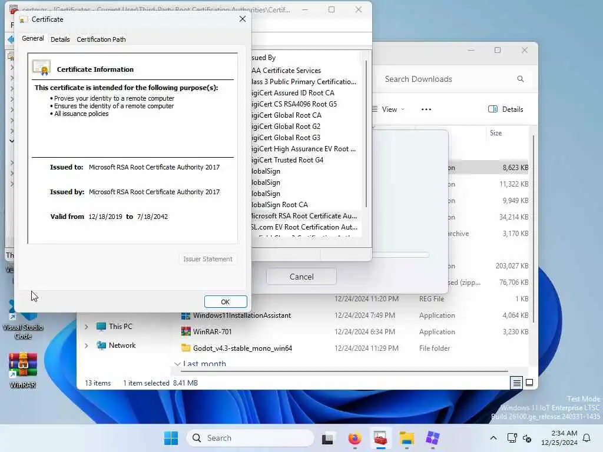Viewport: 603px width, 452px height.
Task: Click the Cancel button behind the dialog
Action: 301,277
